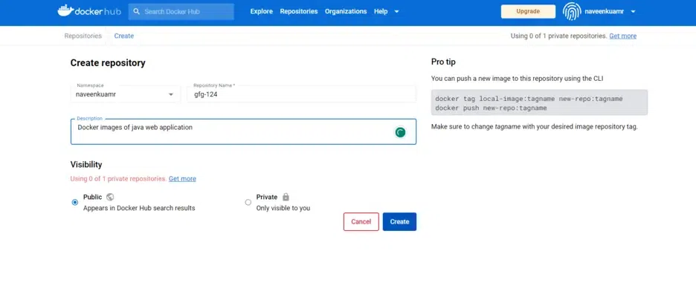Image resolution: width=696 pixels, height=297 pixels.
Task: Select the Public visibility radio button
Action: pyautogui.click(x=74, y=202)
